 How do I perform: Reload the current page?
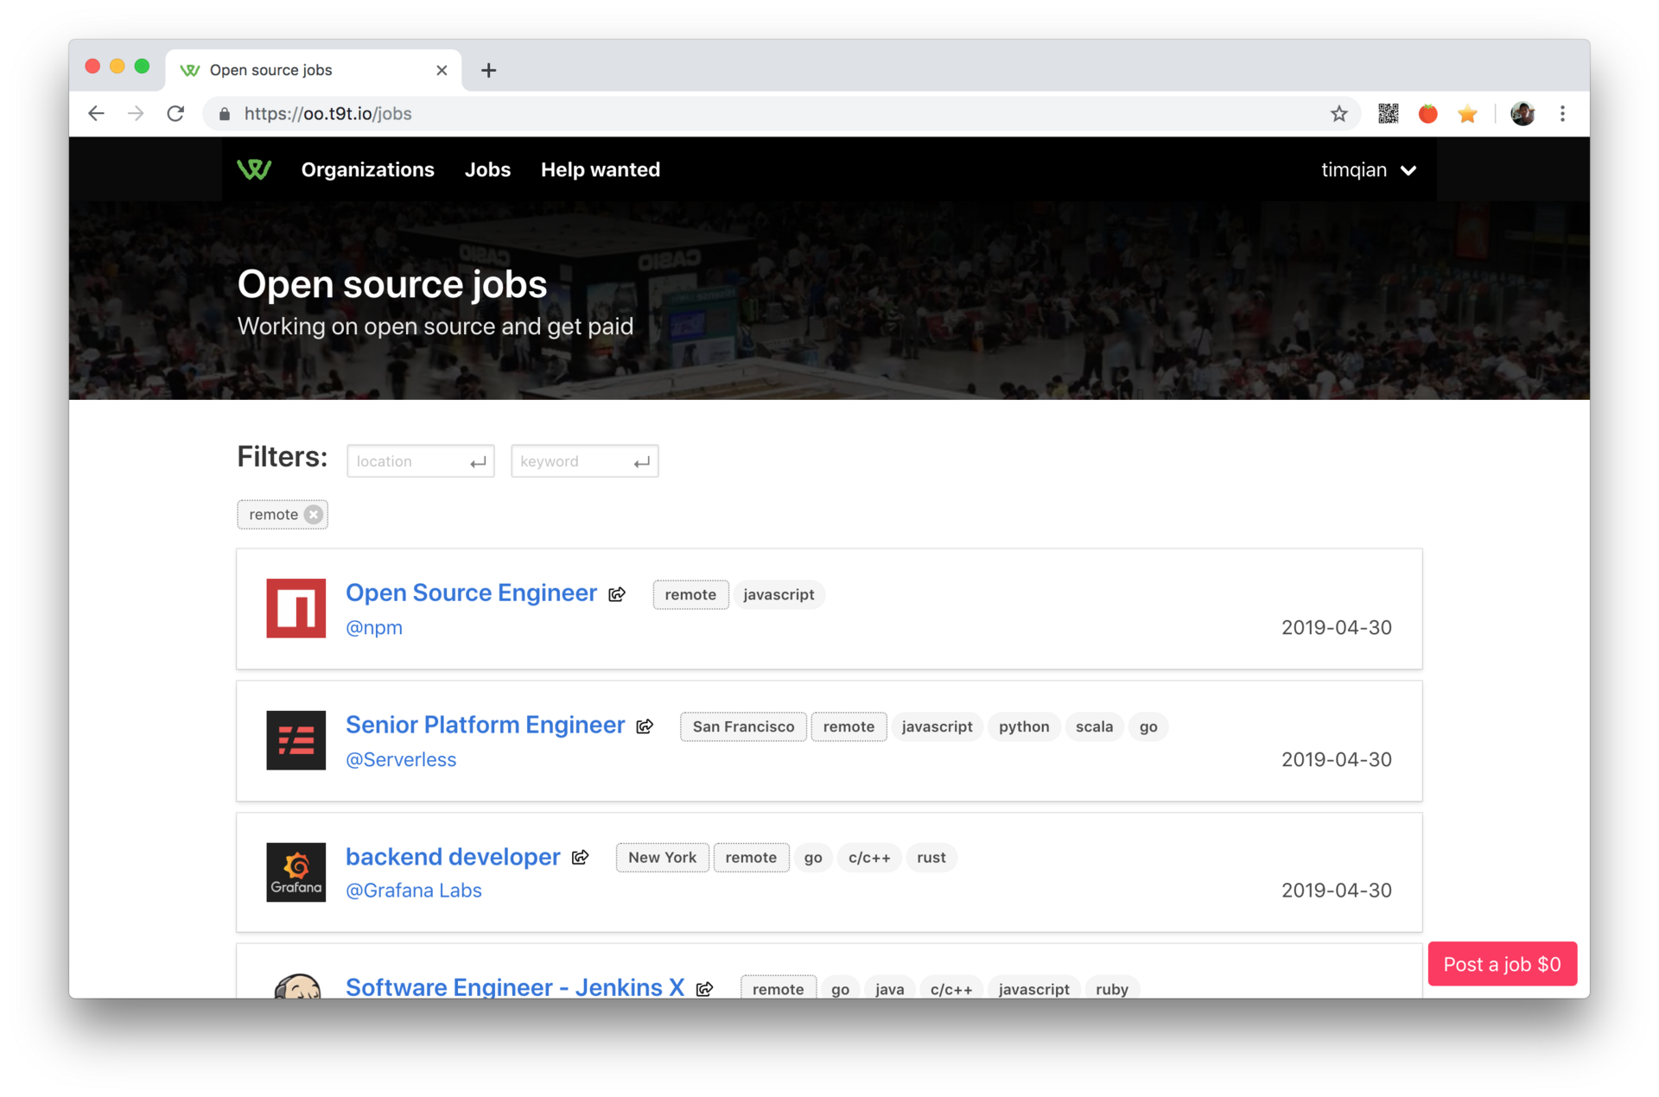point(175,113)
